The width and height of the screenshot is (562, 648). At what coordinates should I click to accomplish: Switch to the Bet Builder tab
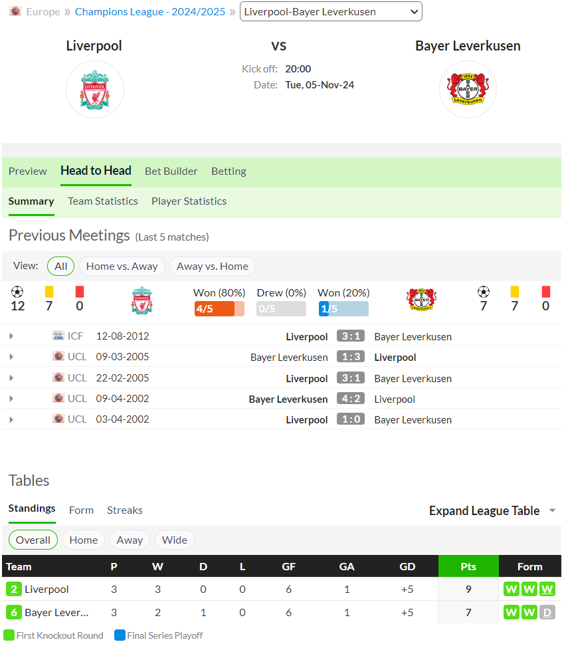[x=171, y=171]
